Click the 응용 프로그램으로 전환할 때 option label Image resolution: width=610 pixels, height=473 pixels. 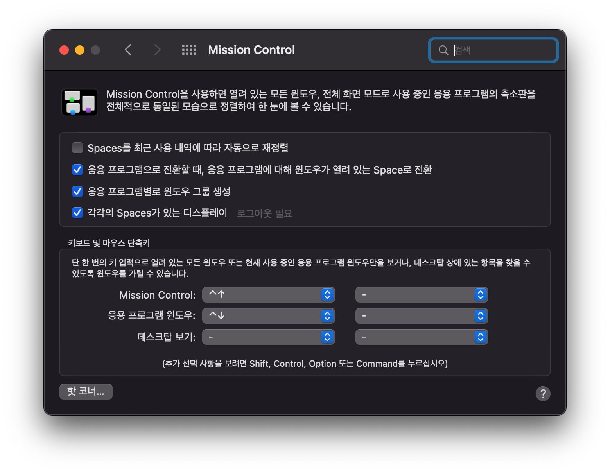point(260,170)
